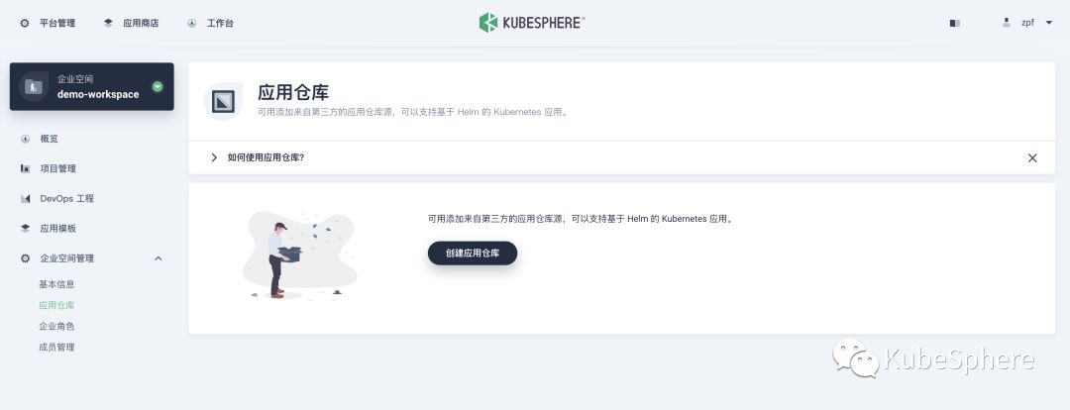Click the DevOps 工程 icon
The image size is (1070, 410).
pos(25,198)
